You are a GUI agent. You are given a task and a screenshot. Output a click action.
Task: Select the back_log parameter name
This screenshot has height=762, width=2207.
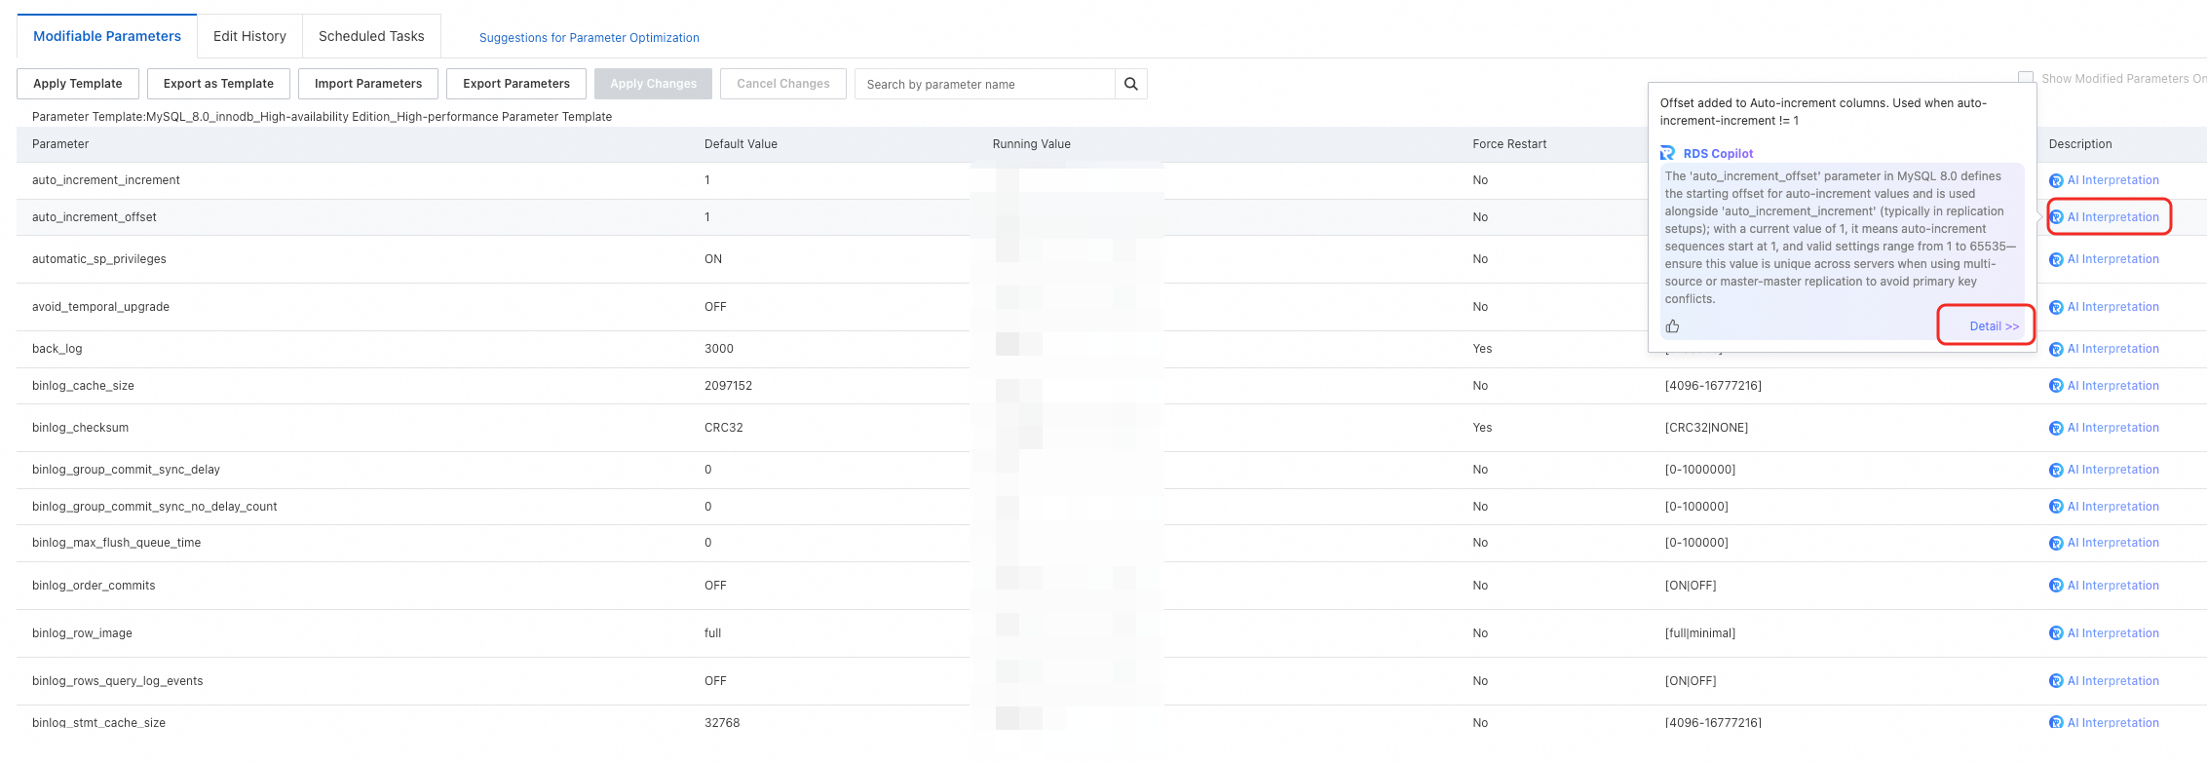[x=57, y=349]
